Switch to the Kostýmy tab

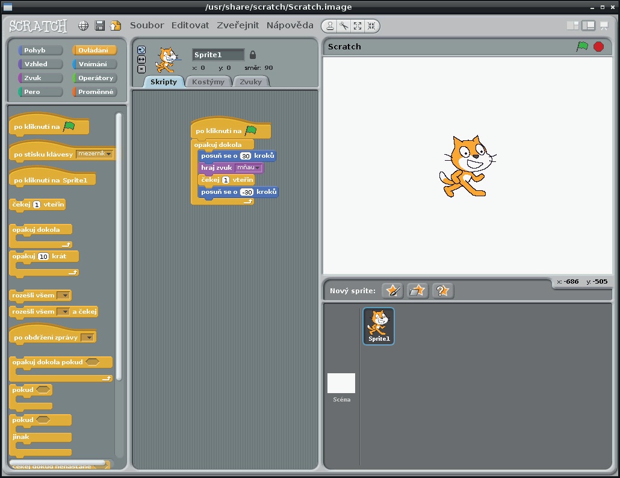(x=208, y=82)
